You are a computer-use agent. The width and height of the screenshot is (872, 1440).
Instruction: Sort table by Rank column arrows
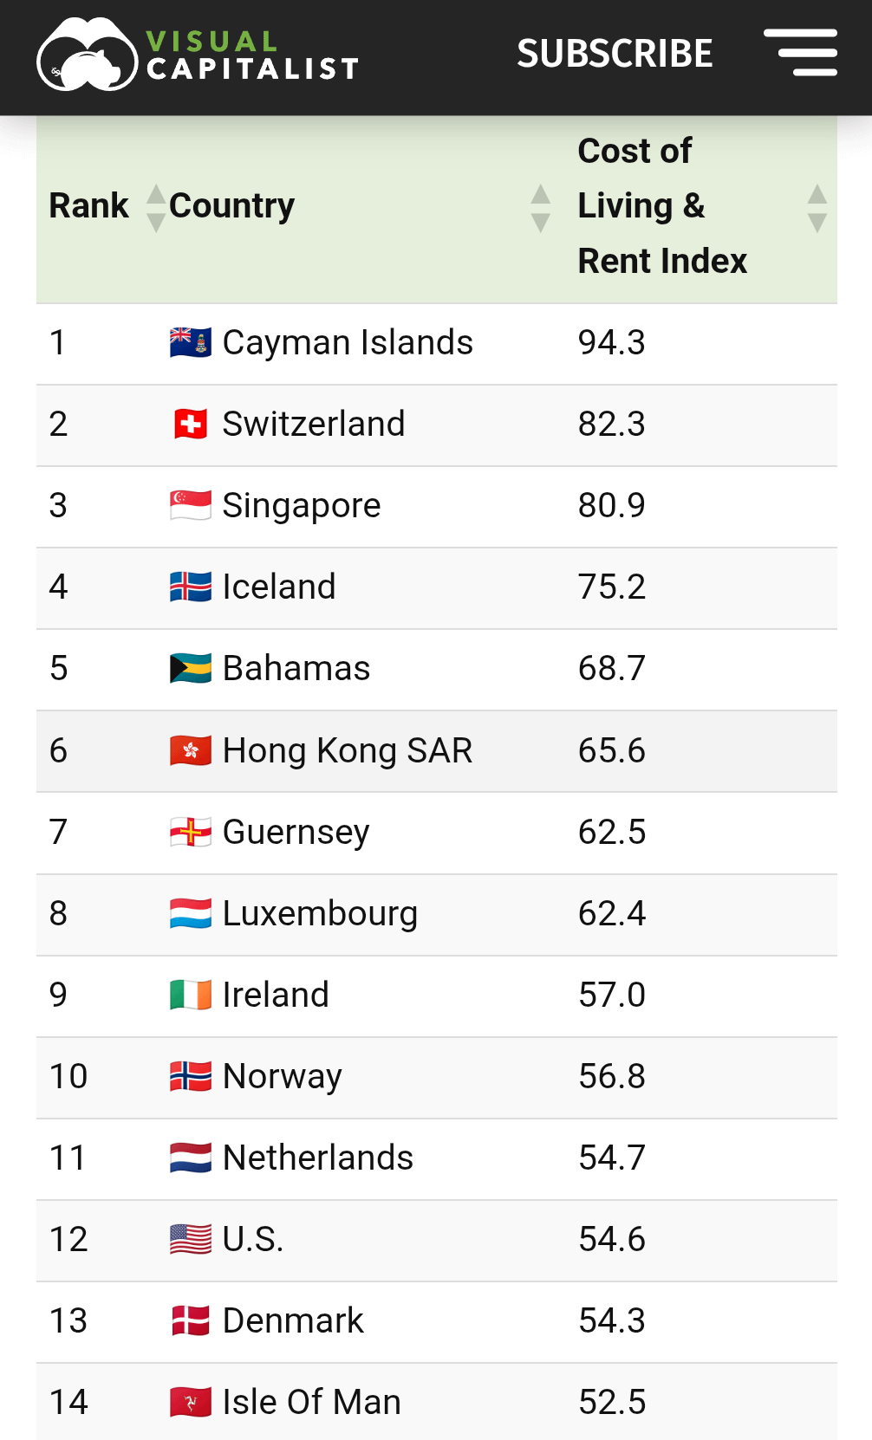point(156,208)
